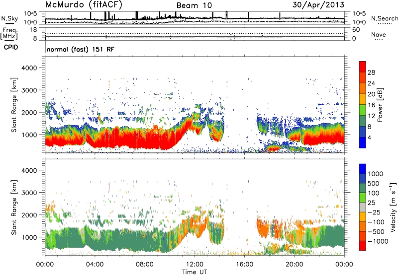Image resolution: width=398 pixels, height=275 pixels.
Task: Click the 24 label on Power colorbar
Action: (371, 83)
